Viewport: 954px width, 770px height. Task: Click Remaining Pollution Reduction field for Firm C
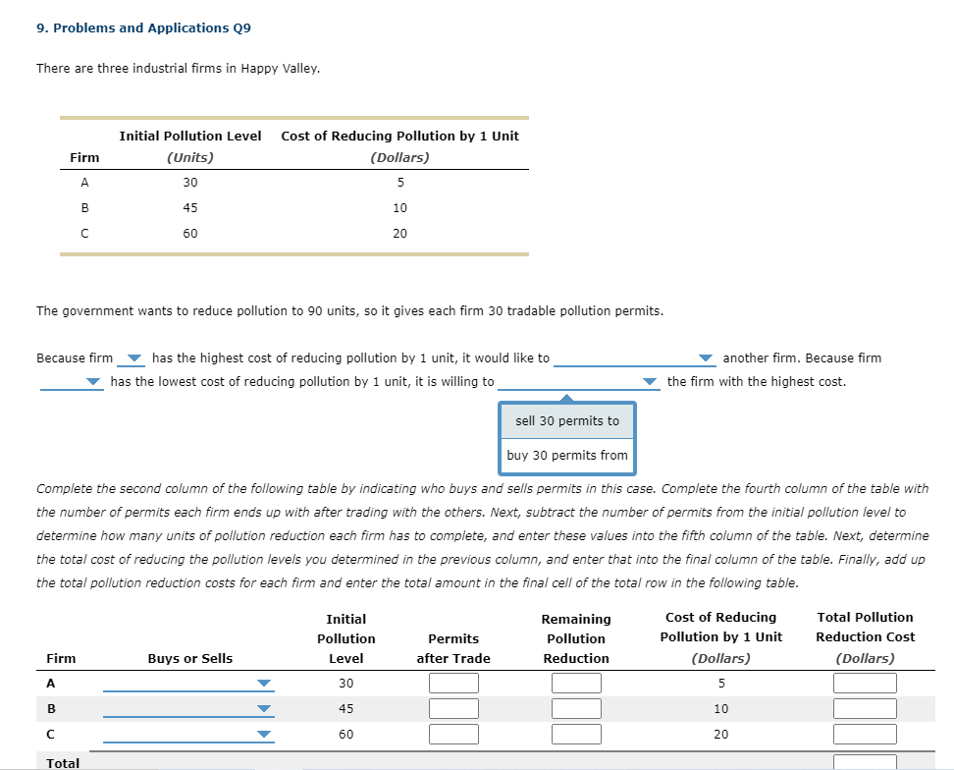tap(576, 734)
